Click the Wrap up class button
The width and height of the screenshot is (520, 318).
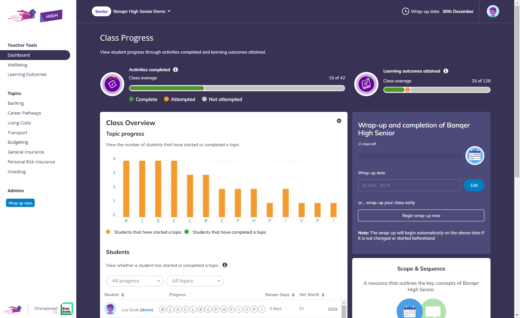(x=20, y=203)
